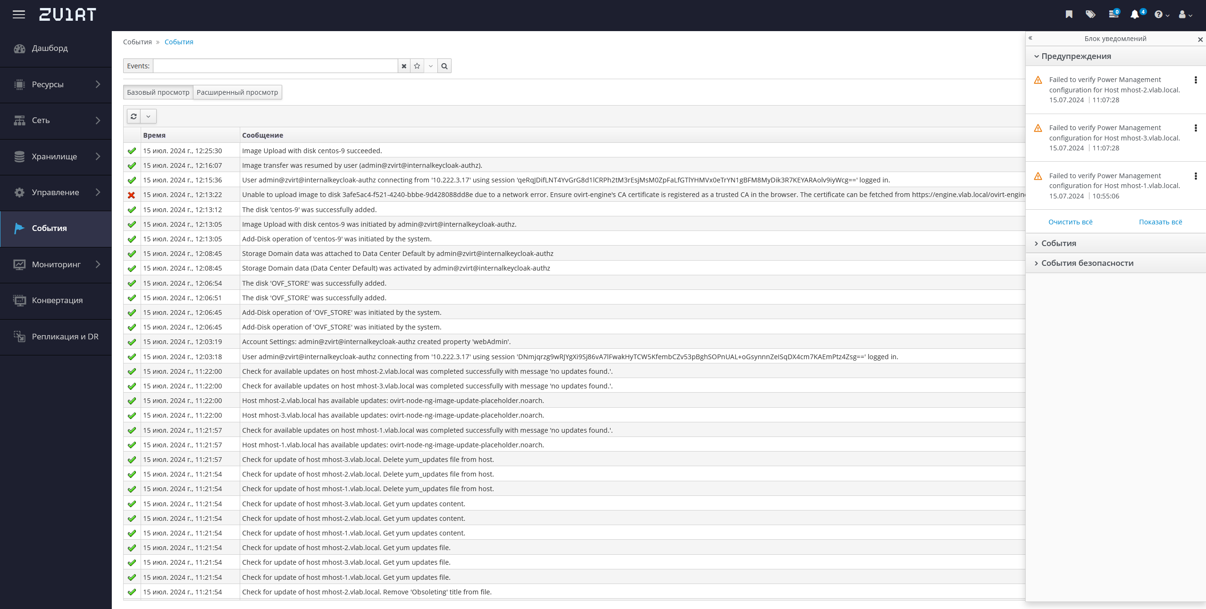Open help question mark menu
Image resolution: width=1206 pixels, height=609 pixels.
pos(1161,15)
